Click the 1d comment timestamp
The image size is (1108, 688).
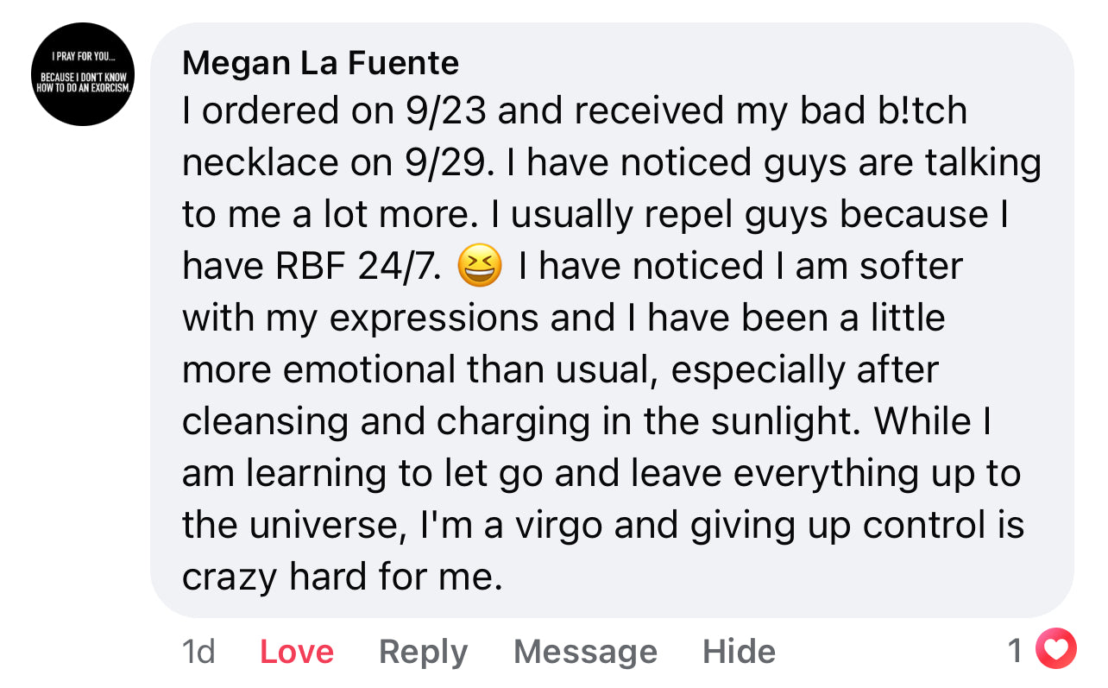pos(198,652)
